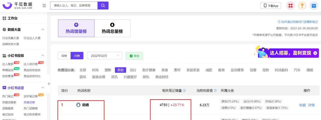Open 热门笔记 in sidebar
This screenshot has width=321, height=120.
coord(8,96)
